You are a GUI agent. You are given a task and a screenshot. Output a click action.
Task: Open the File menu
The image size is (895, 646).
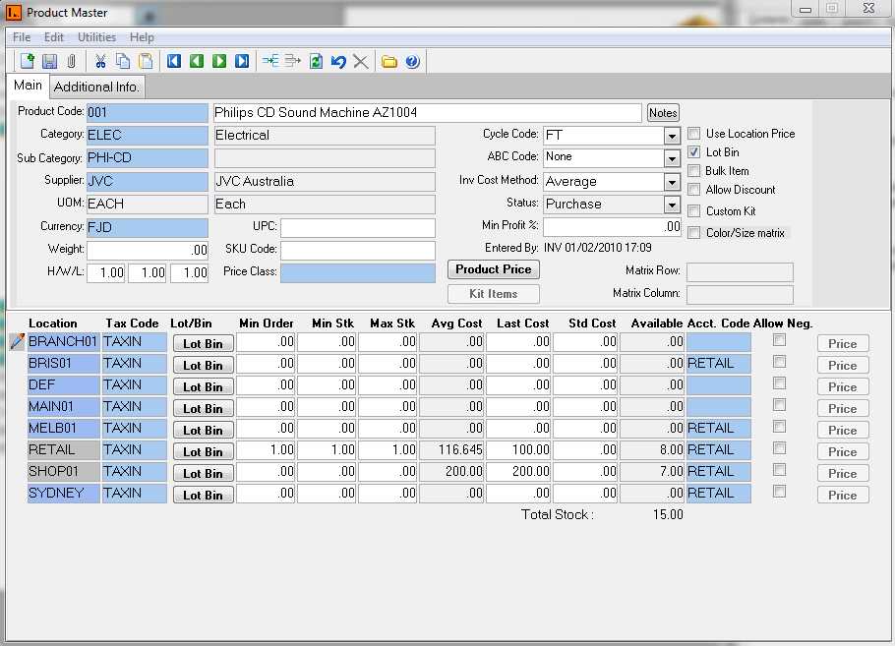tap(22, 37)
